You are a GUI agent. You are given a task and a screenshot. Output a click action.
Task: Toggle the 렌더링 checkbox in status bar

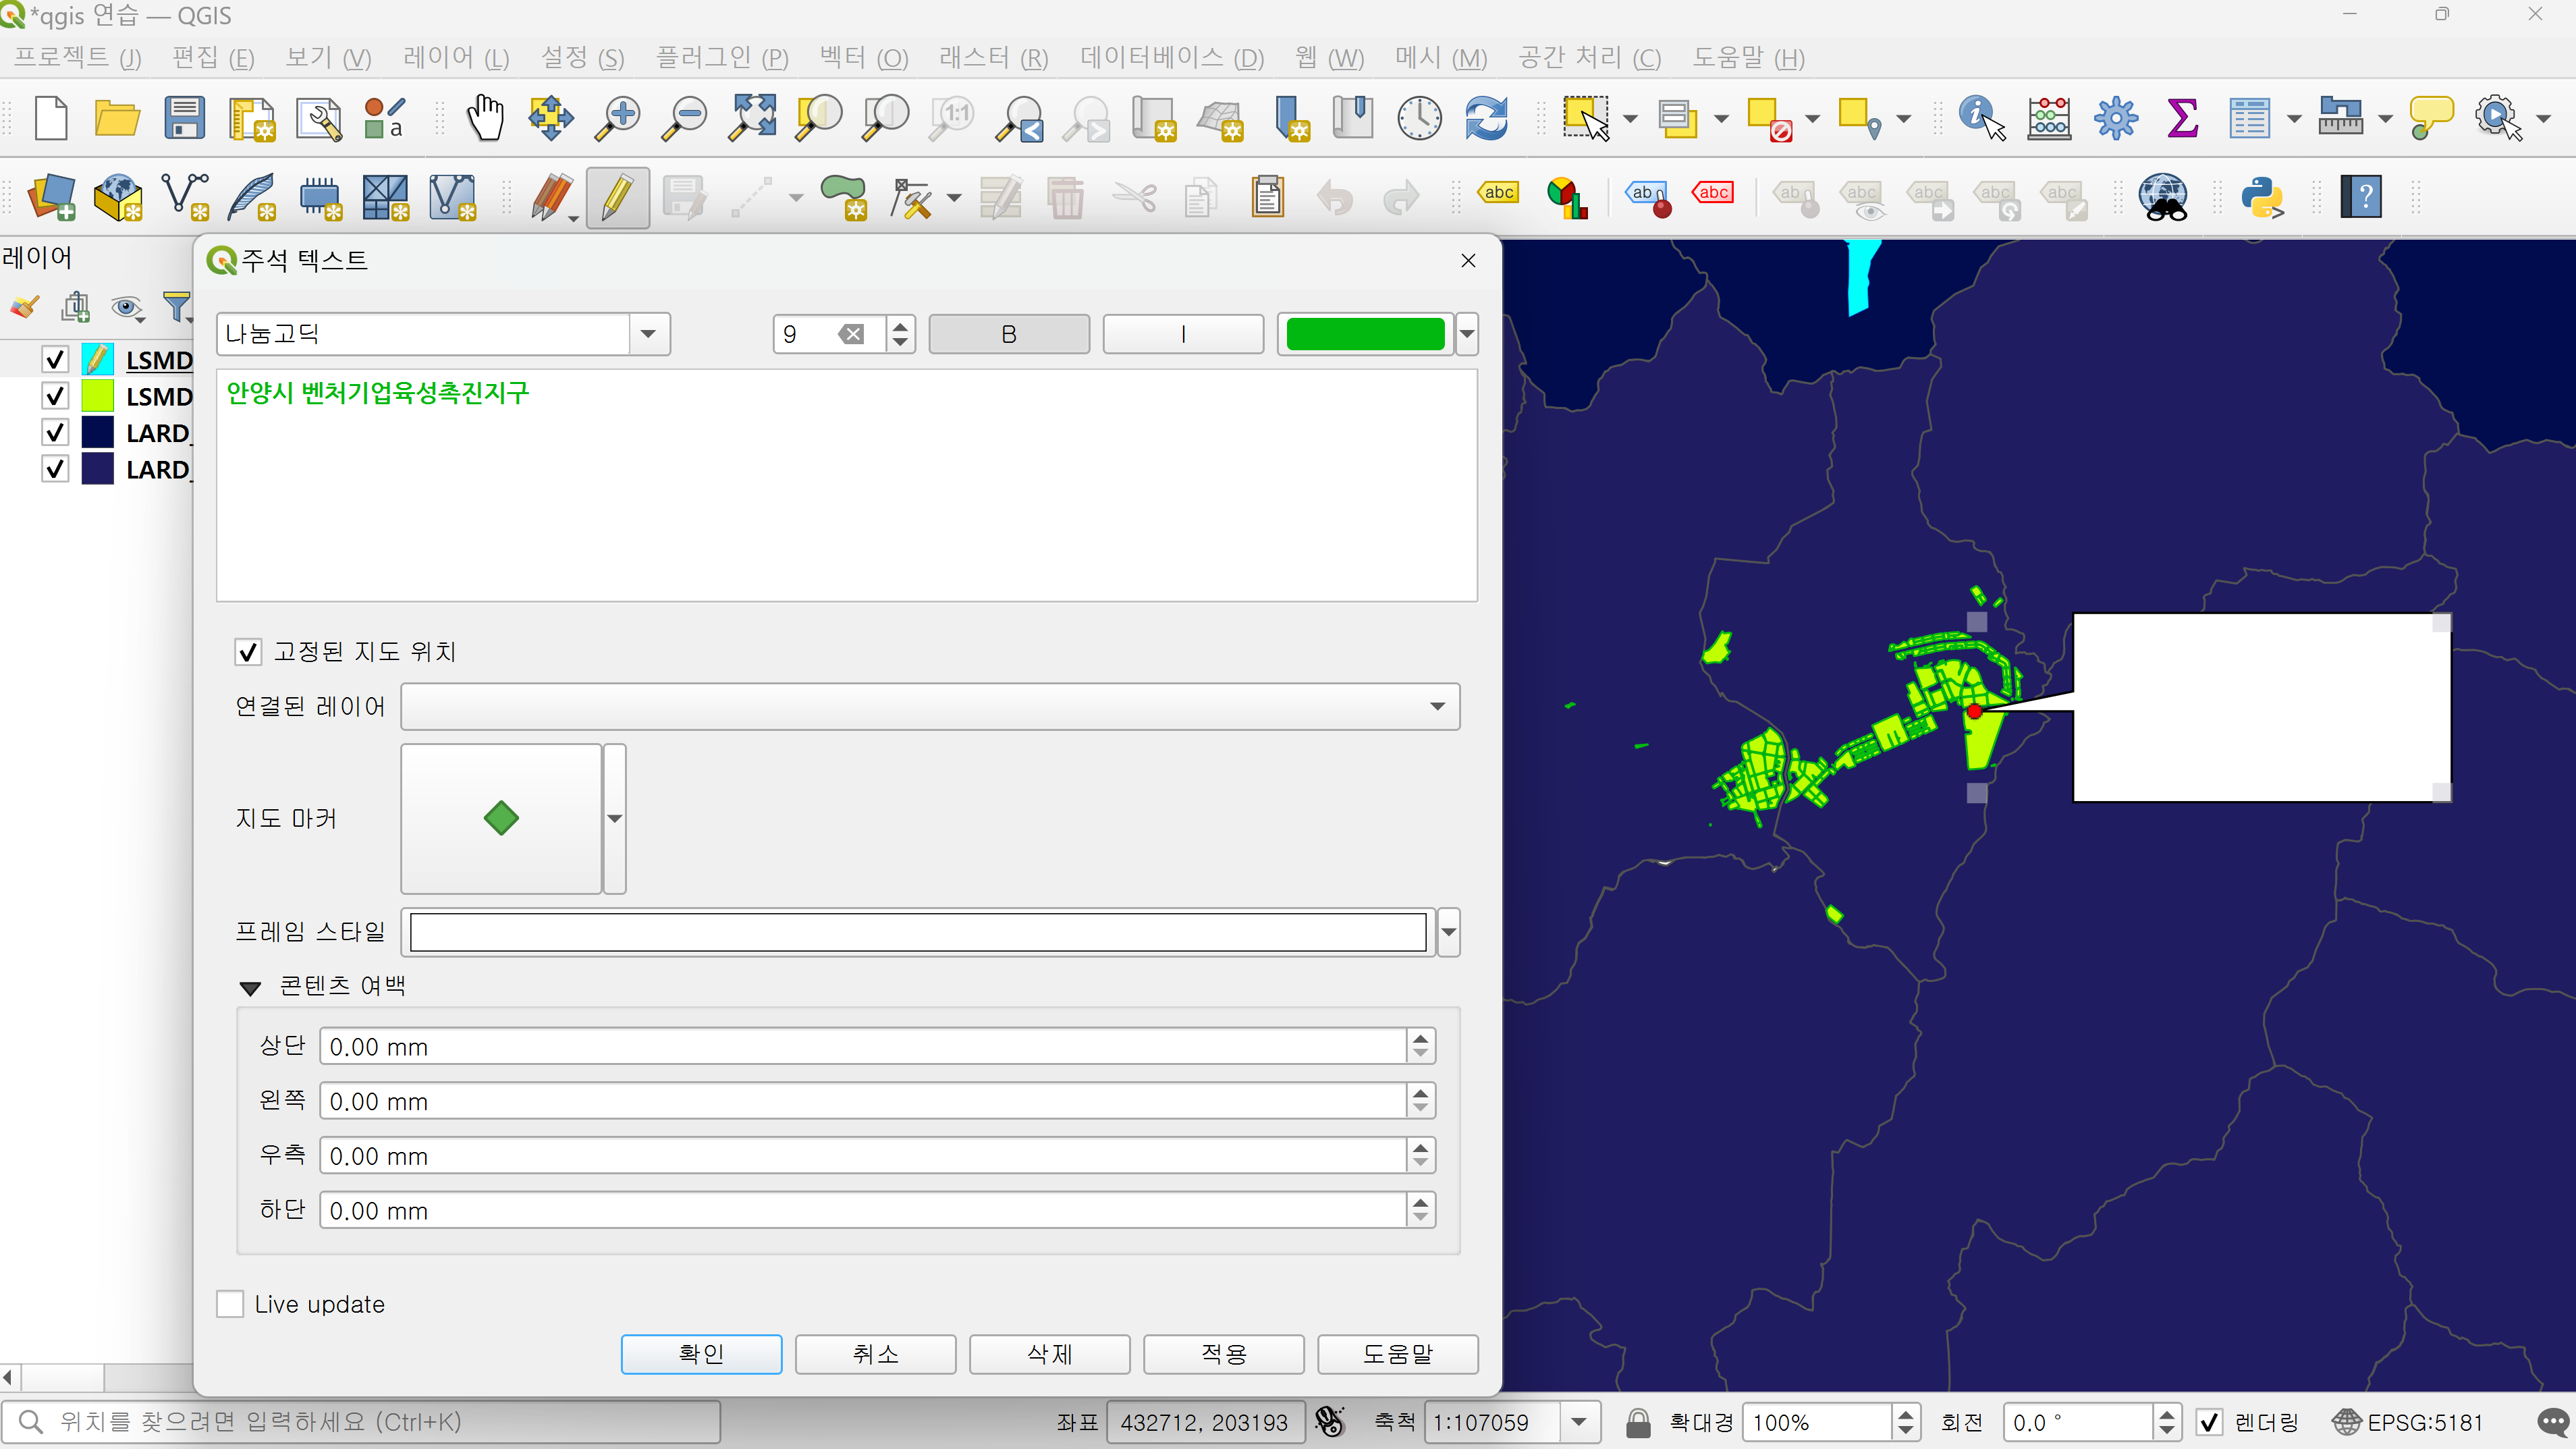tap(2209, 1422)
